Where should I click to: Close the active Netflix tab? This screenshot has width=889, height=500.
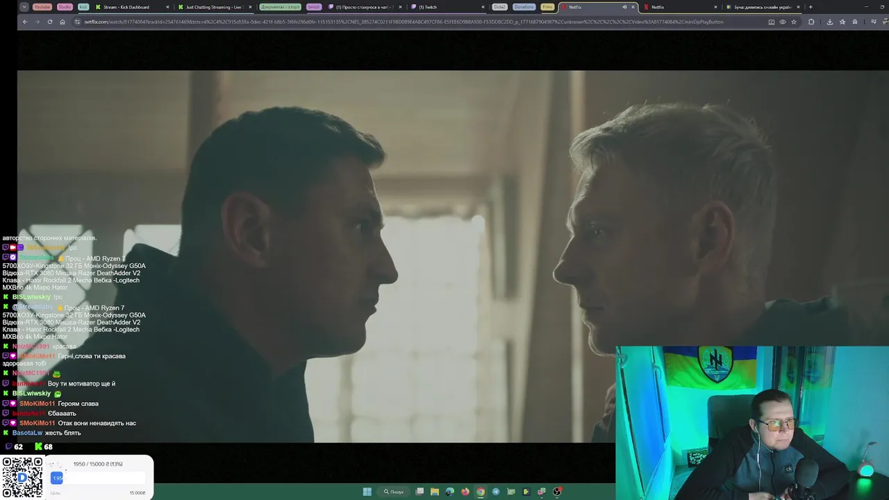coord(633,7)
